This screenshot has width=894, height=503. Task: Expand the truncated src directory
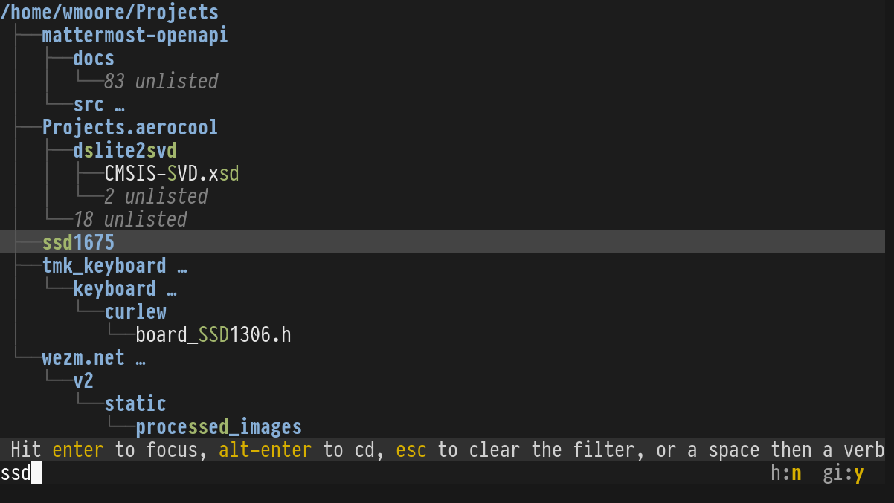(x=98, y=105)
